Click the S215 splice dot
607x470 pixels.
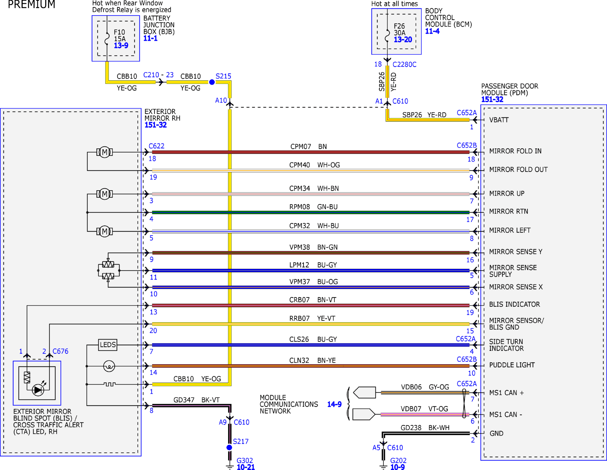[x=212, y=82]
